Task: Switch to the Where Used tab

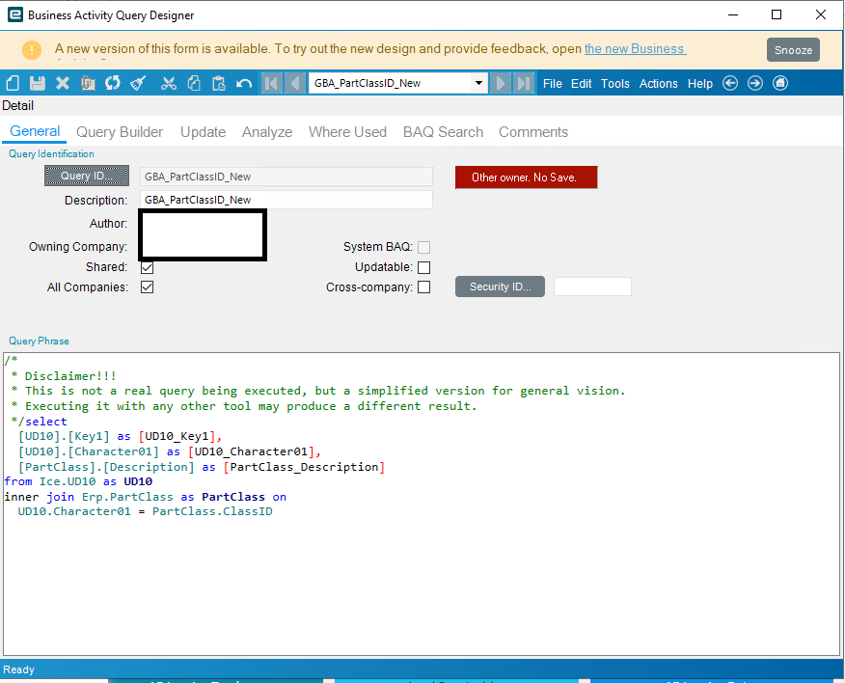Action: 347,132
